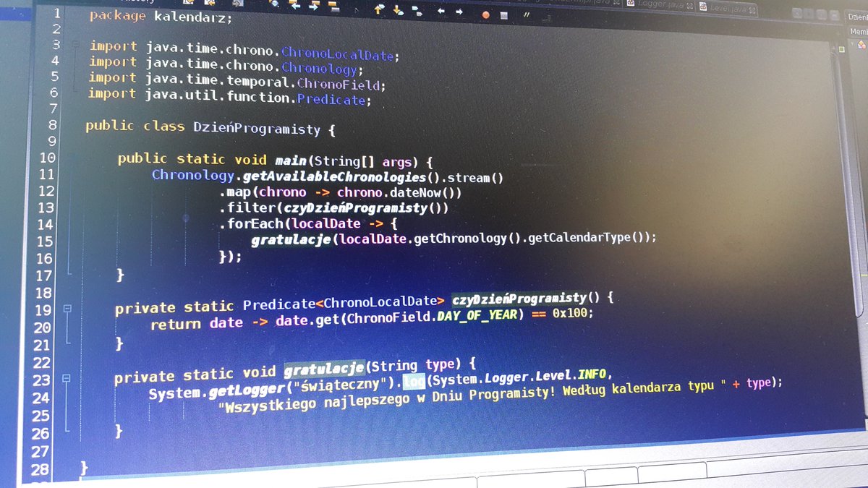Click class name 'DzieńProgramisty' on line 8
Screen dimensions: 868x488
coord(256,129)
